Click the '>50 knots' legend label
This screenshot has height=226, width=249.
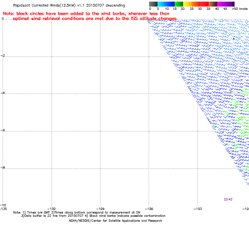(x=239, y=9)
